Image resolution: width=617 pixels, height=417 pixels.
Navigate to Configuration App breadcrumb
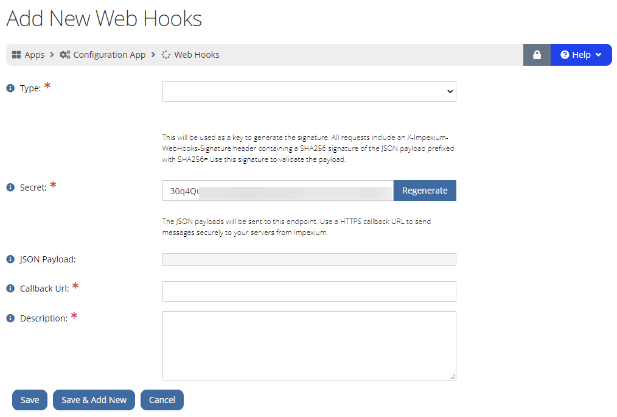110,55
